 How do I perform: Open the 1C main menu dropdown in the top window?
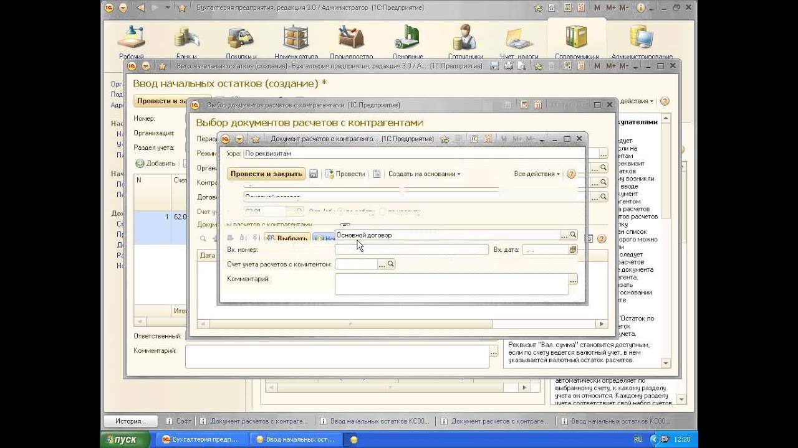(123, 8)
